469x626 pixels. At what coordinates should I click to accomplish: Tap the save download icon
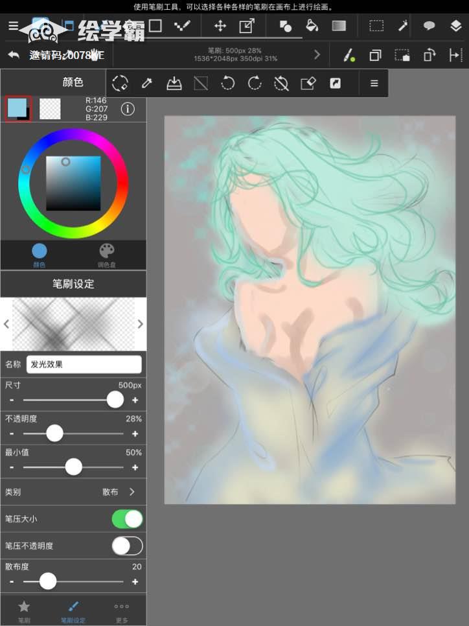[174, 83]
